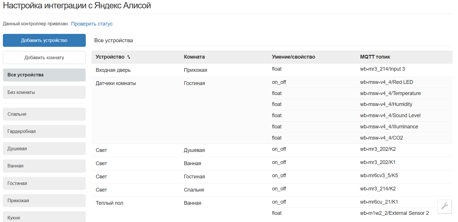The width and height of the screenshot is (458, 222).
Task: Show devices in Без комнаты
Action: pos(44,92)
